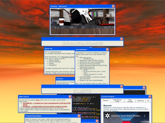Open the Flare Animator tab
Screen dimensions: 165x123
130,101
